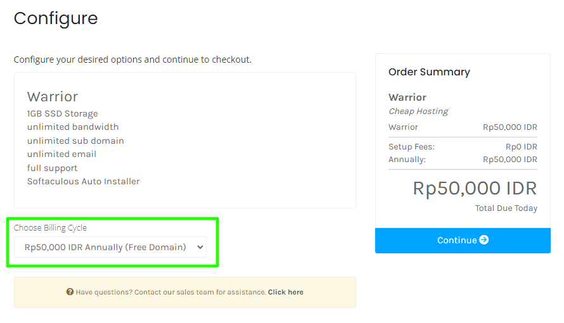Click the arrow icon on the Continue button
This screenshot has height=323, width=564.
pos(484,240)
